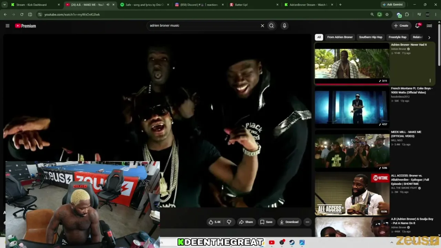This screenshot has width=441, height=248.
Task: Filter by Freestyle Rap chip
Action: click(x=398, y=37)
